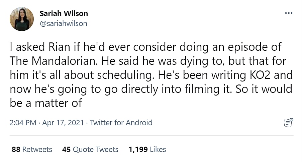The height and width of the screenshot is (162, 305).
Task: Click the Apr 17, 2021 date
Action: tap(63, 123)
